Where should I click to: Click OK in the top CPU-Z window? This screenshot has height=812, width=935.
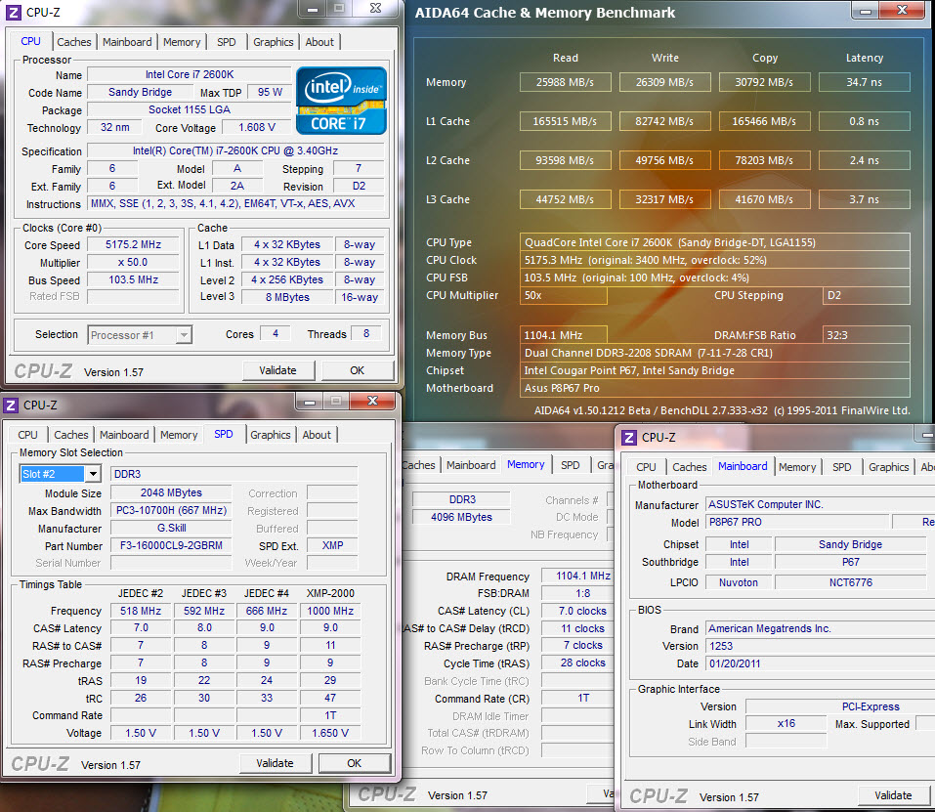(x=358, y=370)
